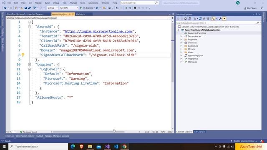Open the Build menu
Screen dimensions: 267x150
click(x=47, y=3)
